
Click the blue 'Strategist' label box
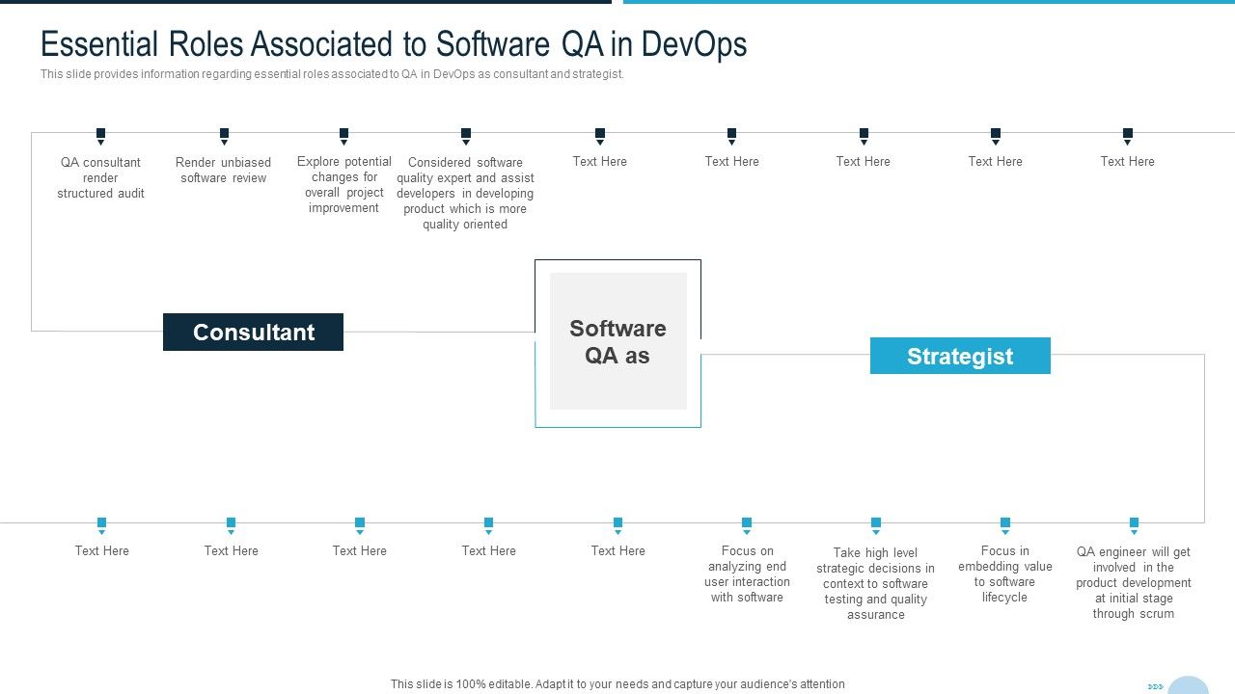tap(960, 356)
